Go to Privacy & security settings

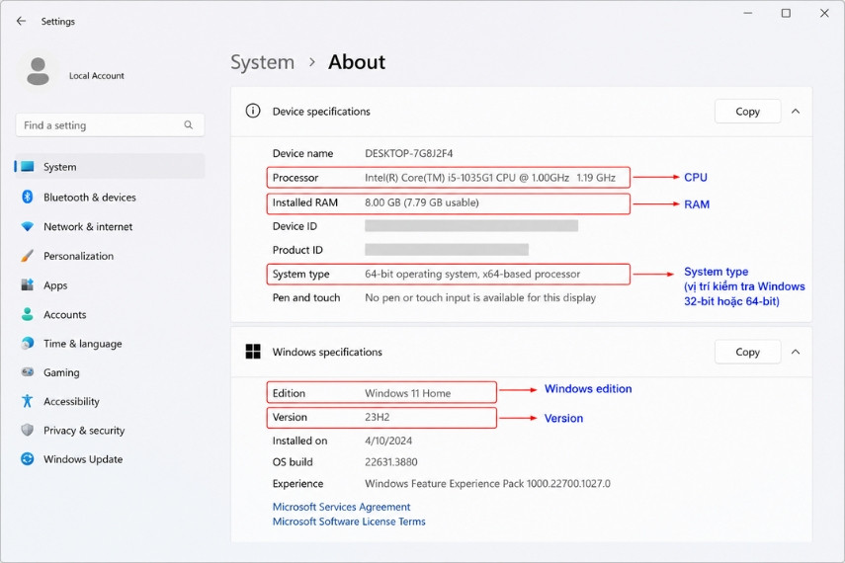click(x=110, y=430)
